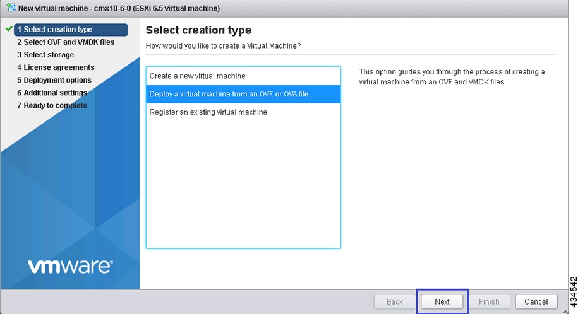Viewport: 578px width, 314px height.
Task: Choose Register an existing virtual machine
Action: 243,112
